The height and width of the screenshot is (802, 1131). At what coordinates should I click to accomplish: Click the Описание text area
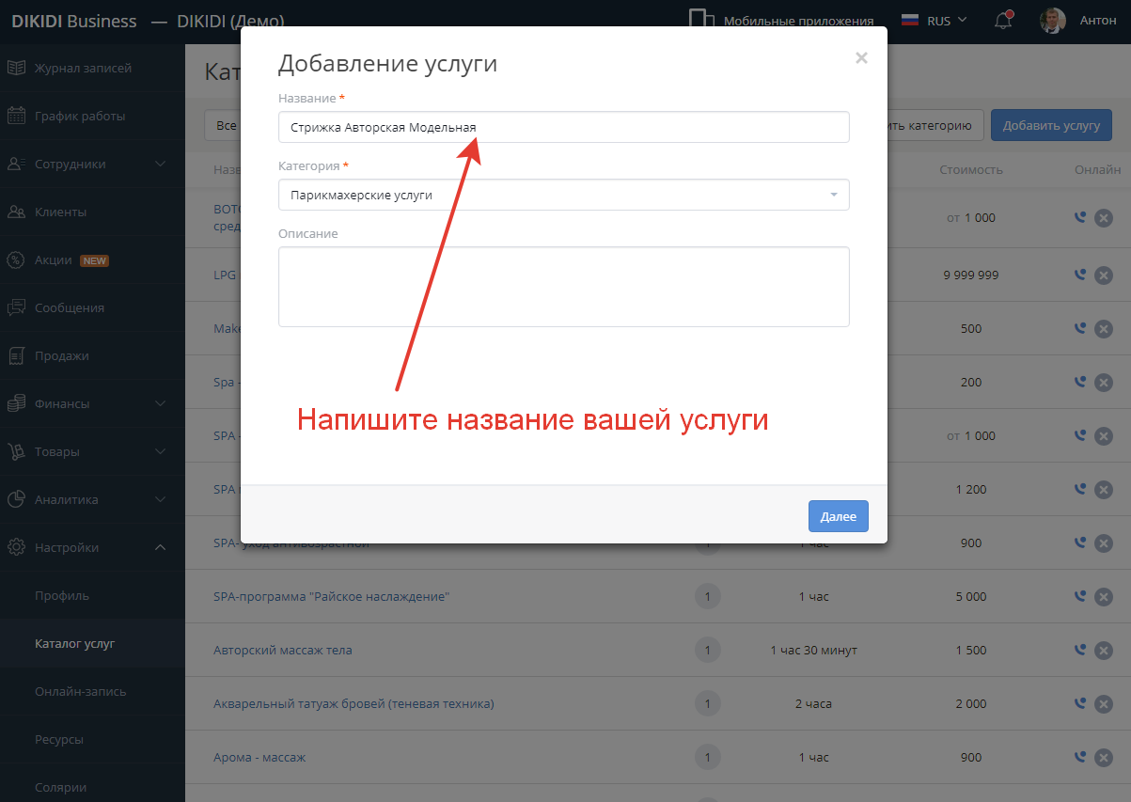click(x=564, y=287)
